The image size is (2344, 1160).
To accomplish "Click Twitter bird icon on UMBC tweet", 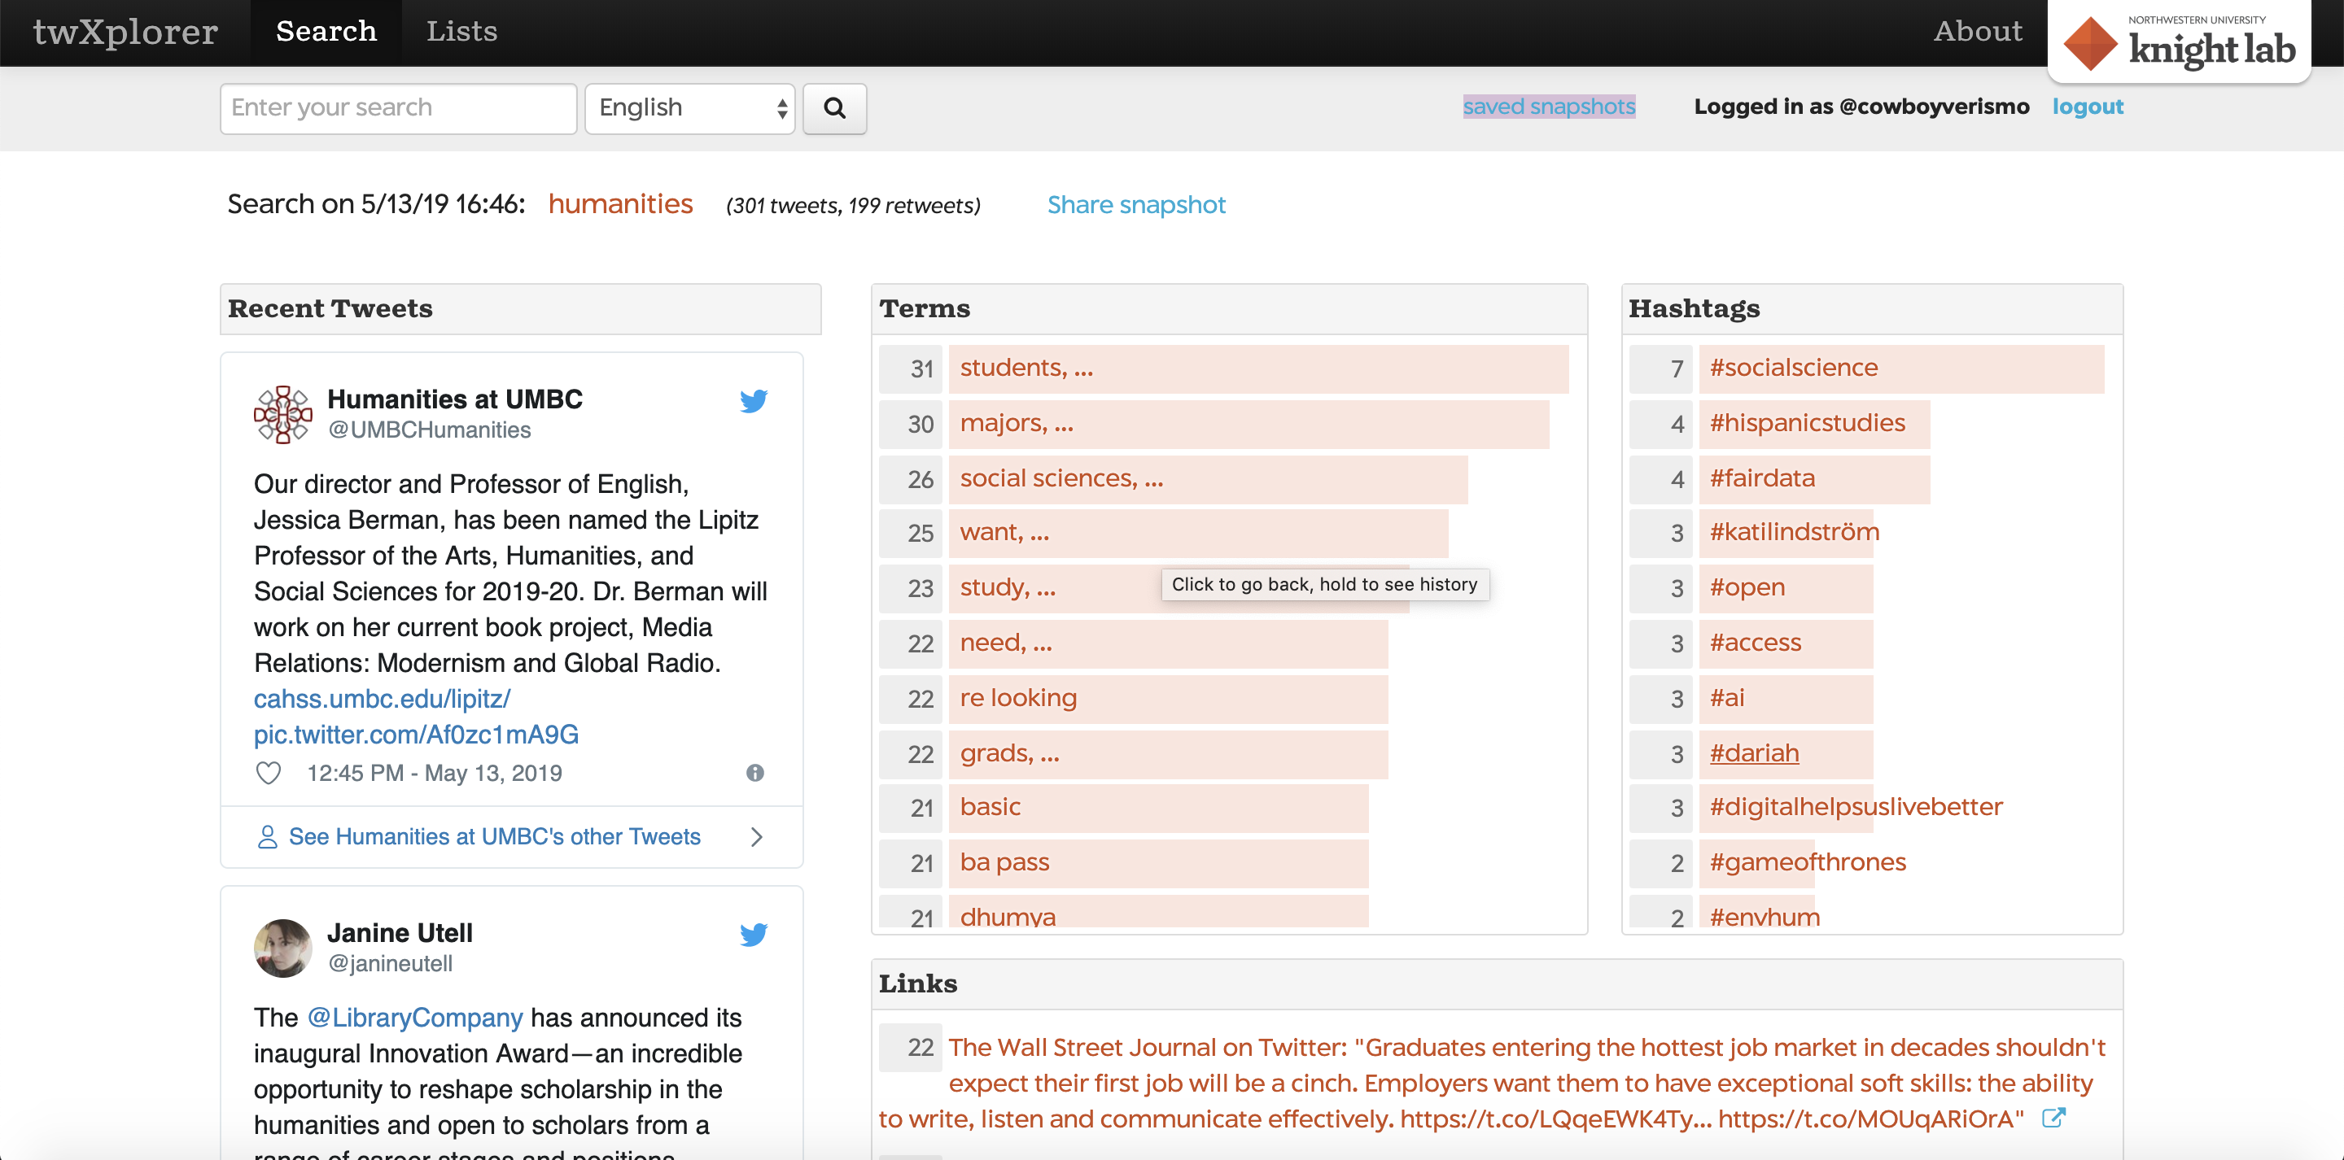I will pyautogui.click(x=754, y=401).
